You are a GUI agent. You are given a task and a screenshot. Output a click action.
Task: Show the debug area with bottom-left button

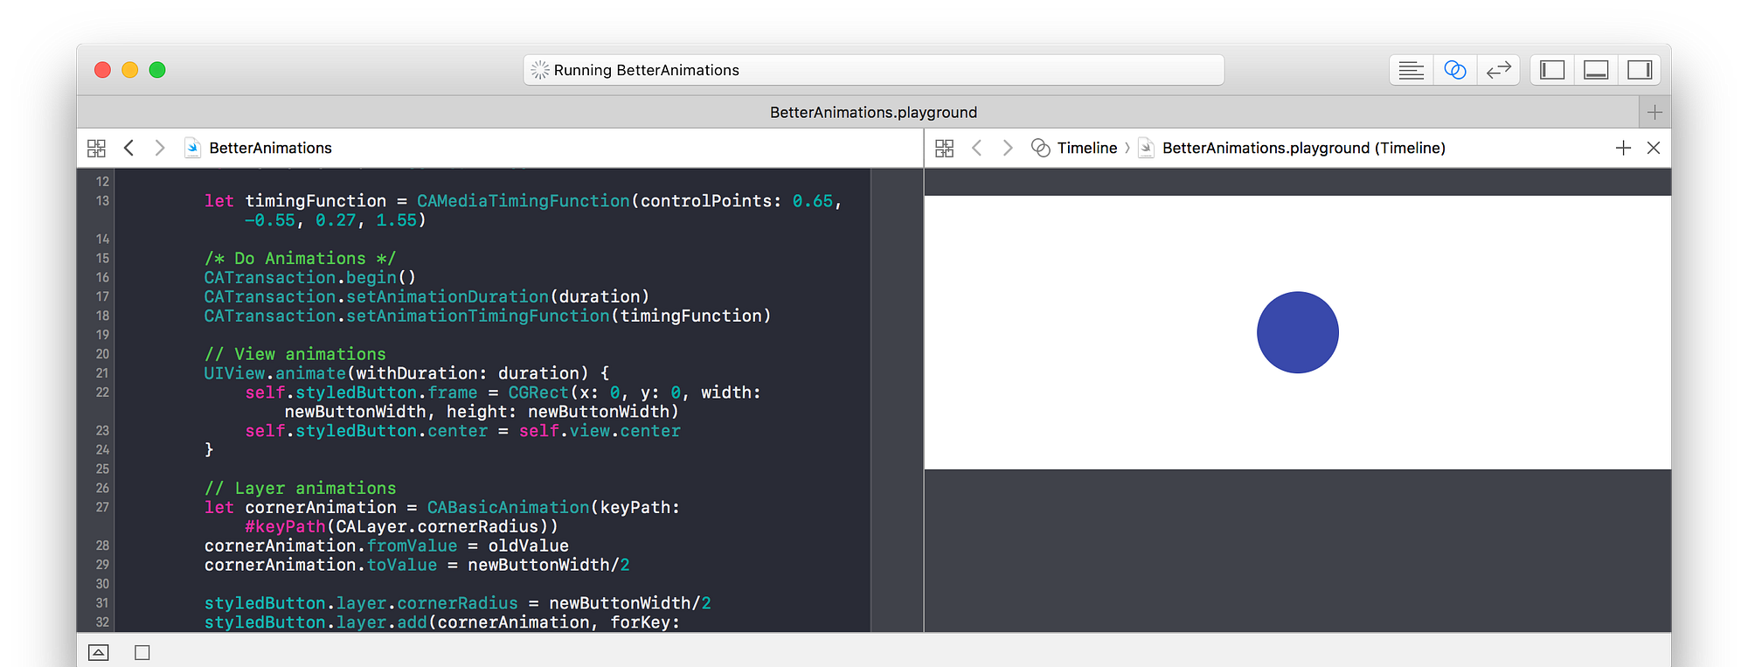[x=99, y=652]
